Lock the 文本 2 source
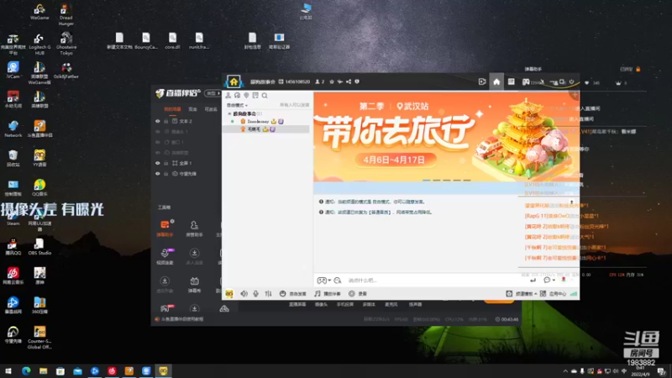672x378 pixels. point(165,121)
